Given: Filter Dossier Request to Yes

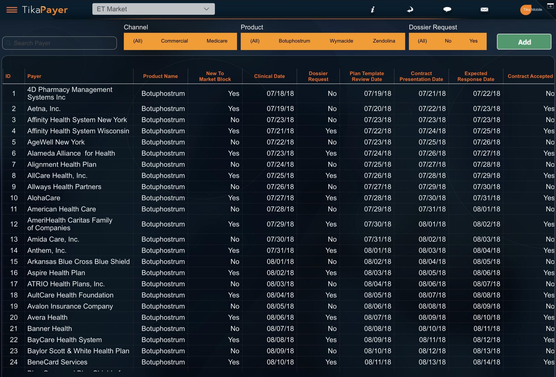Looking at the screenshot, I should pos(473,41).
